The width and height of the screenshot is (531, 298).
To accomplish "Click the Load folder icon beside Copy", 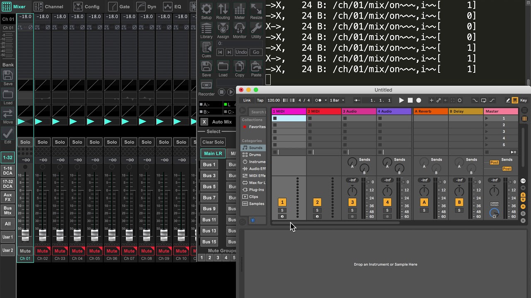I will [x=223, y=69].
